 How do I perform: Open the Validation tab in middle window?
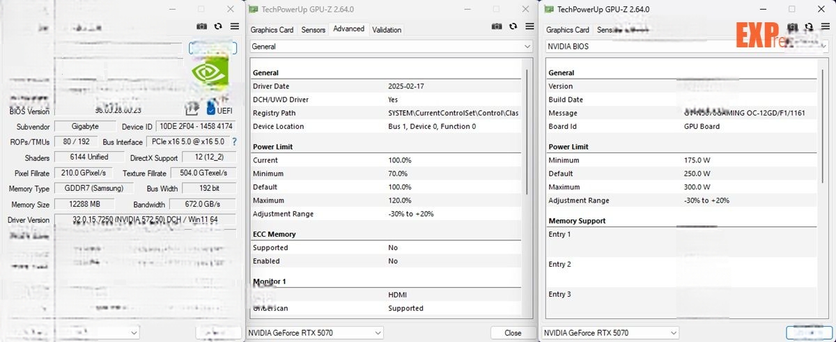click(387, 30)
